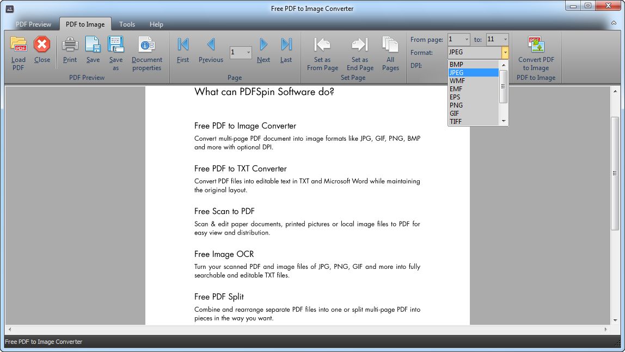Image resolution: width=625 pixels, height=352 pixels.
Task: Open the Help tab
Action: 156,24
